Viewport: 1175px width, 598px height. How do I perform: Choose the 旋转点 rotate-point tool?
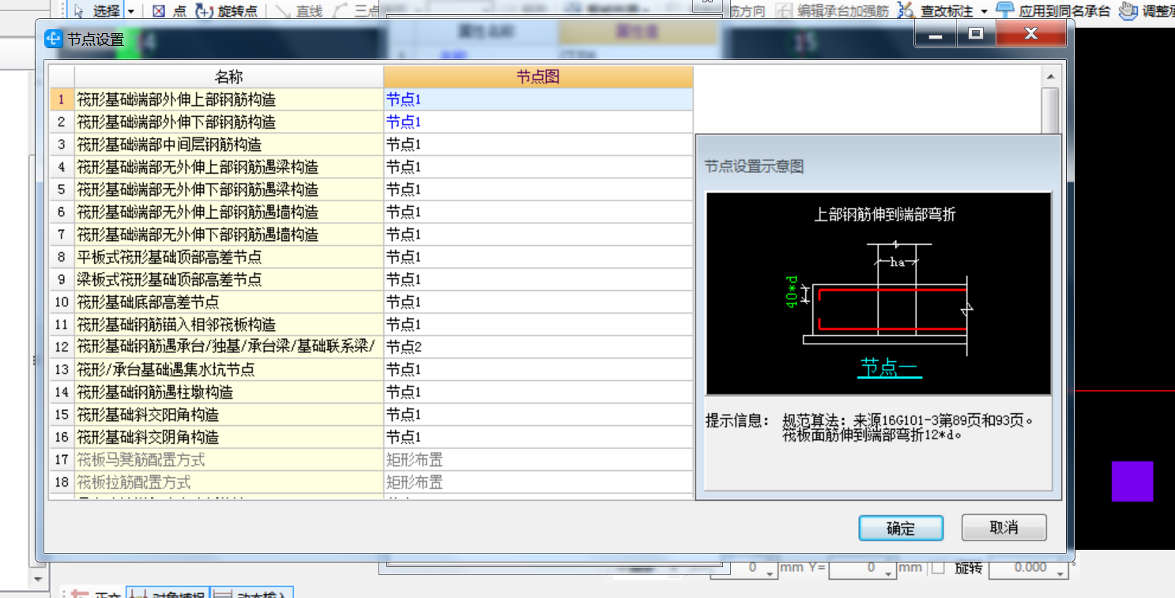pyautogui.click(x=226, y=11)
